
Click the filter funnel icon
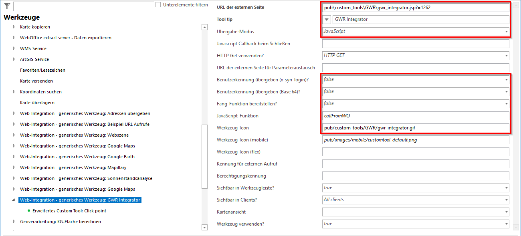6,6
